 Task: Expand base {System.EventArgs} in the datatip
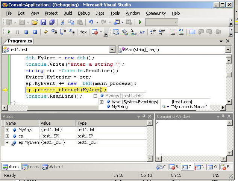click(x=102, y=102)
